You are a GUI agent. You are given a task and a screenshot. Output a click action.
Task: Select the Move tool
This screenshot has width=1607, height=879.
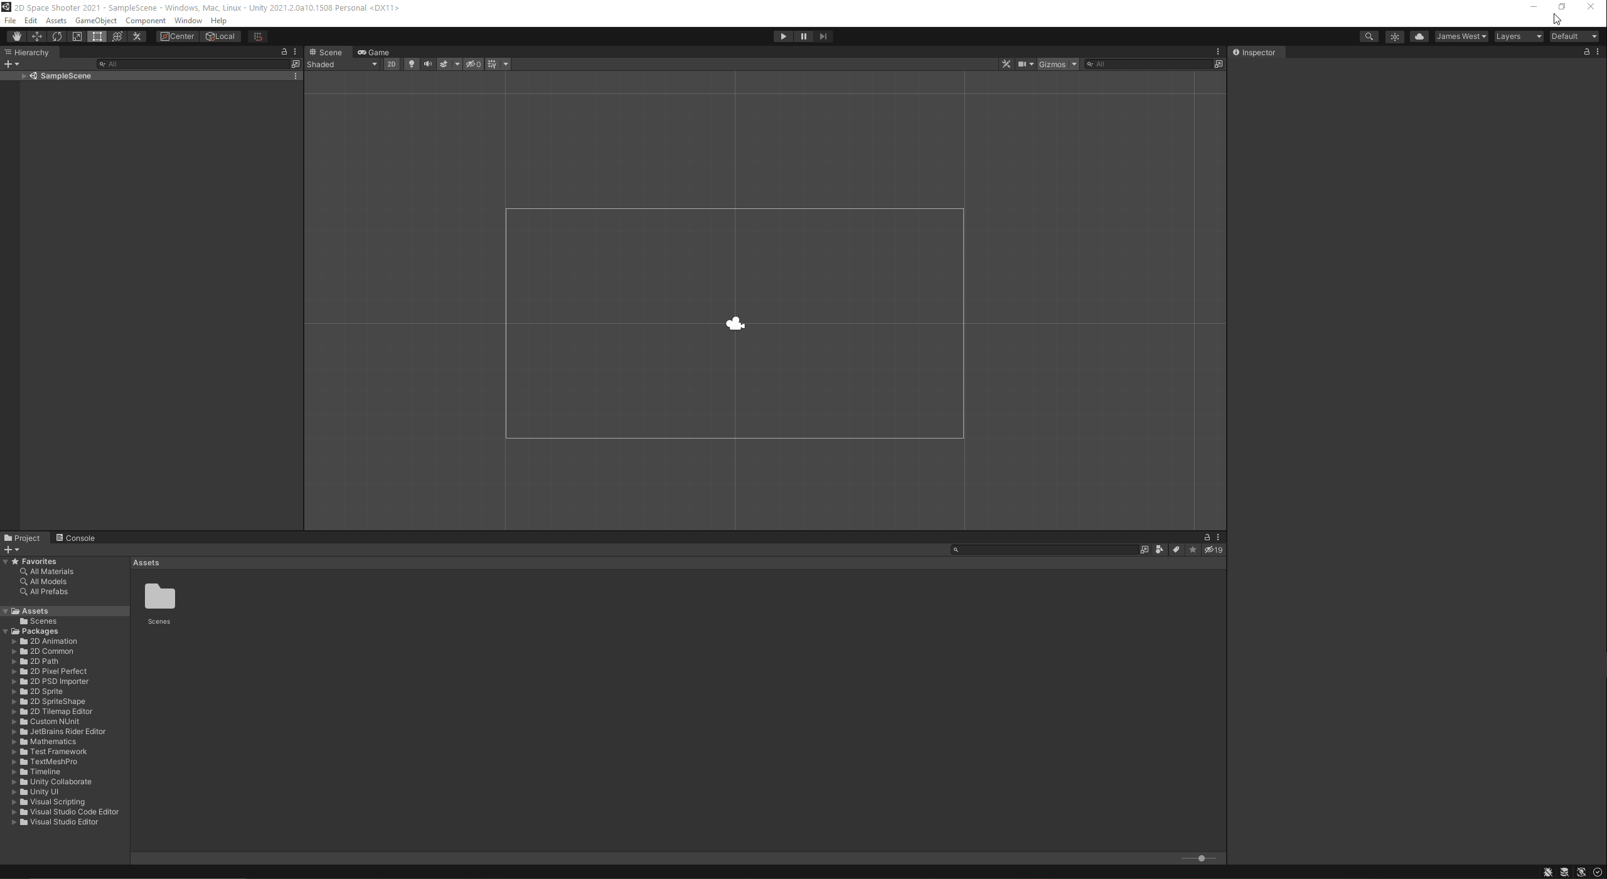point(36,36)
